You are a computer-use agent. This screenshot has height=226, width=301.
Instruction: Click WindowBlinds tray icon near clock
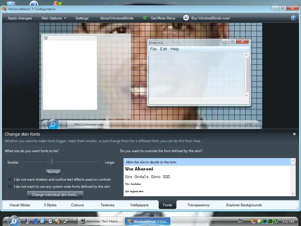coord(253,221)
